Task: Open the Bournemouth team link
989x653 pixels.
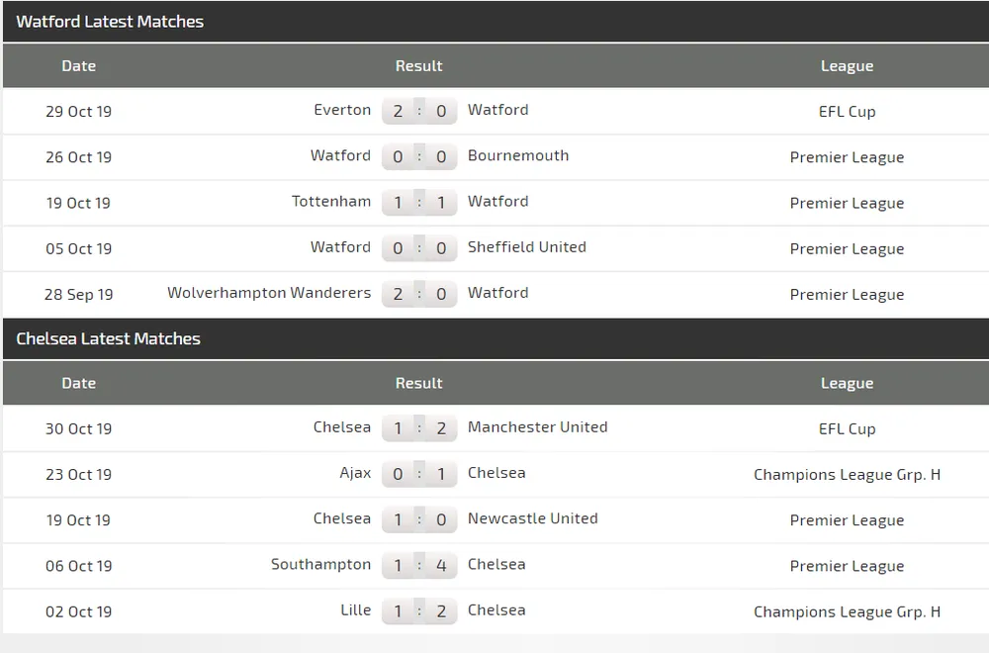Action: (x=518, y=155)
